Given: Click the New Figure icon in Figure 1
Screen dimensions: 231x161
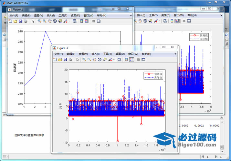Looking at the screenshot, I should click(10, 21).
